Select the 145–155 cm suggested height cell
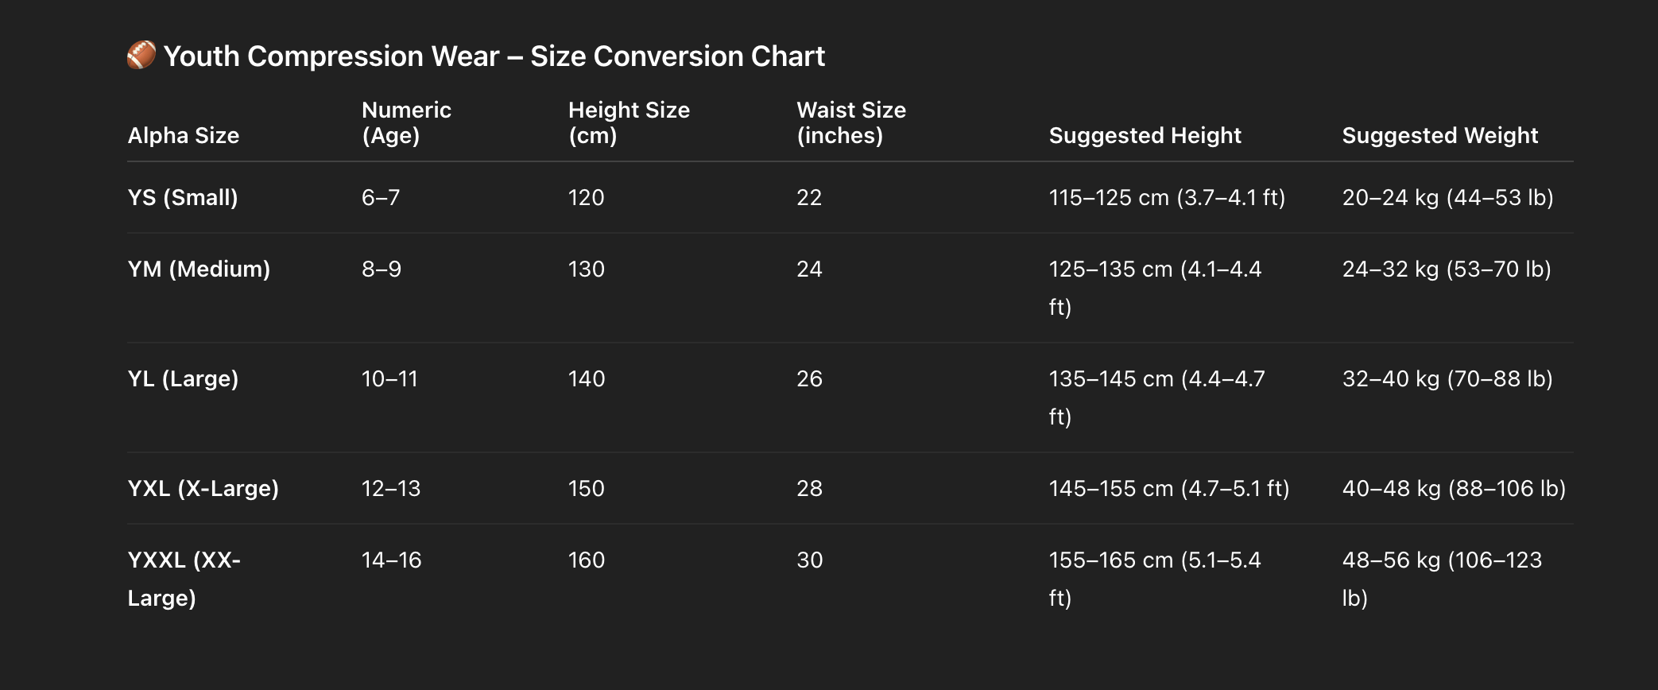 tap(1168, 488)
